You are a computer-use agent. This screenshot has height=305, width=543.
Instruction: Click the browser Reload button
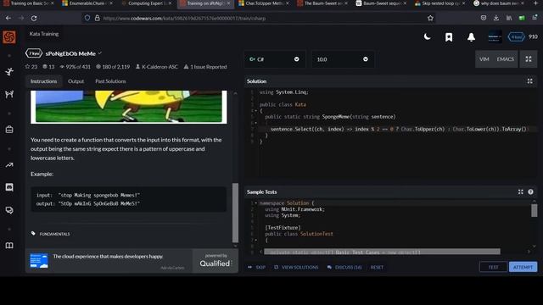tap(34, 18)
